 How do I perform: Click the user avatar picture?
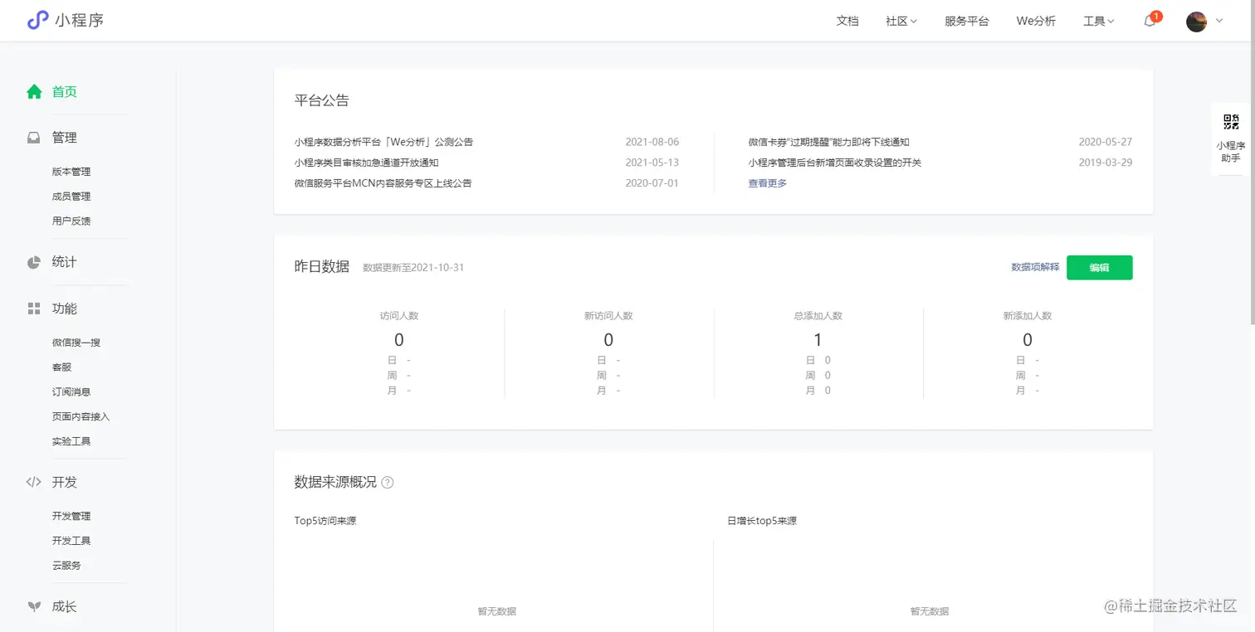[1196, 22]
